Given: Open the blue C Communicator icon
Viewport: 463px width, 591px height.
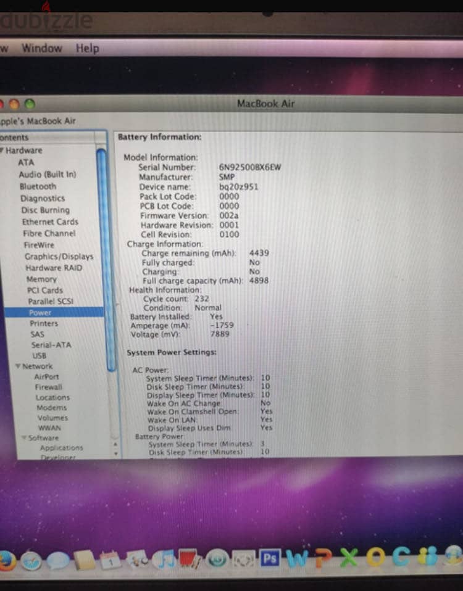Looking at the screenshot, I should 401,556.
